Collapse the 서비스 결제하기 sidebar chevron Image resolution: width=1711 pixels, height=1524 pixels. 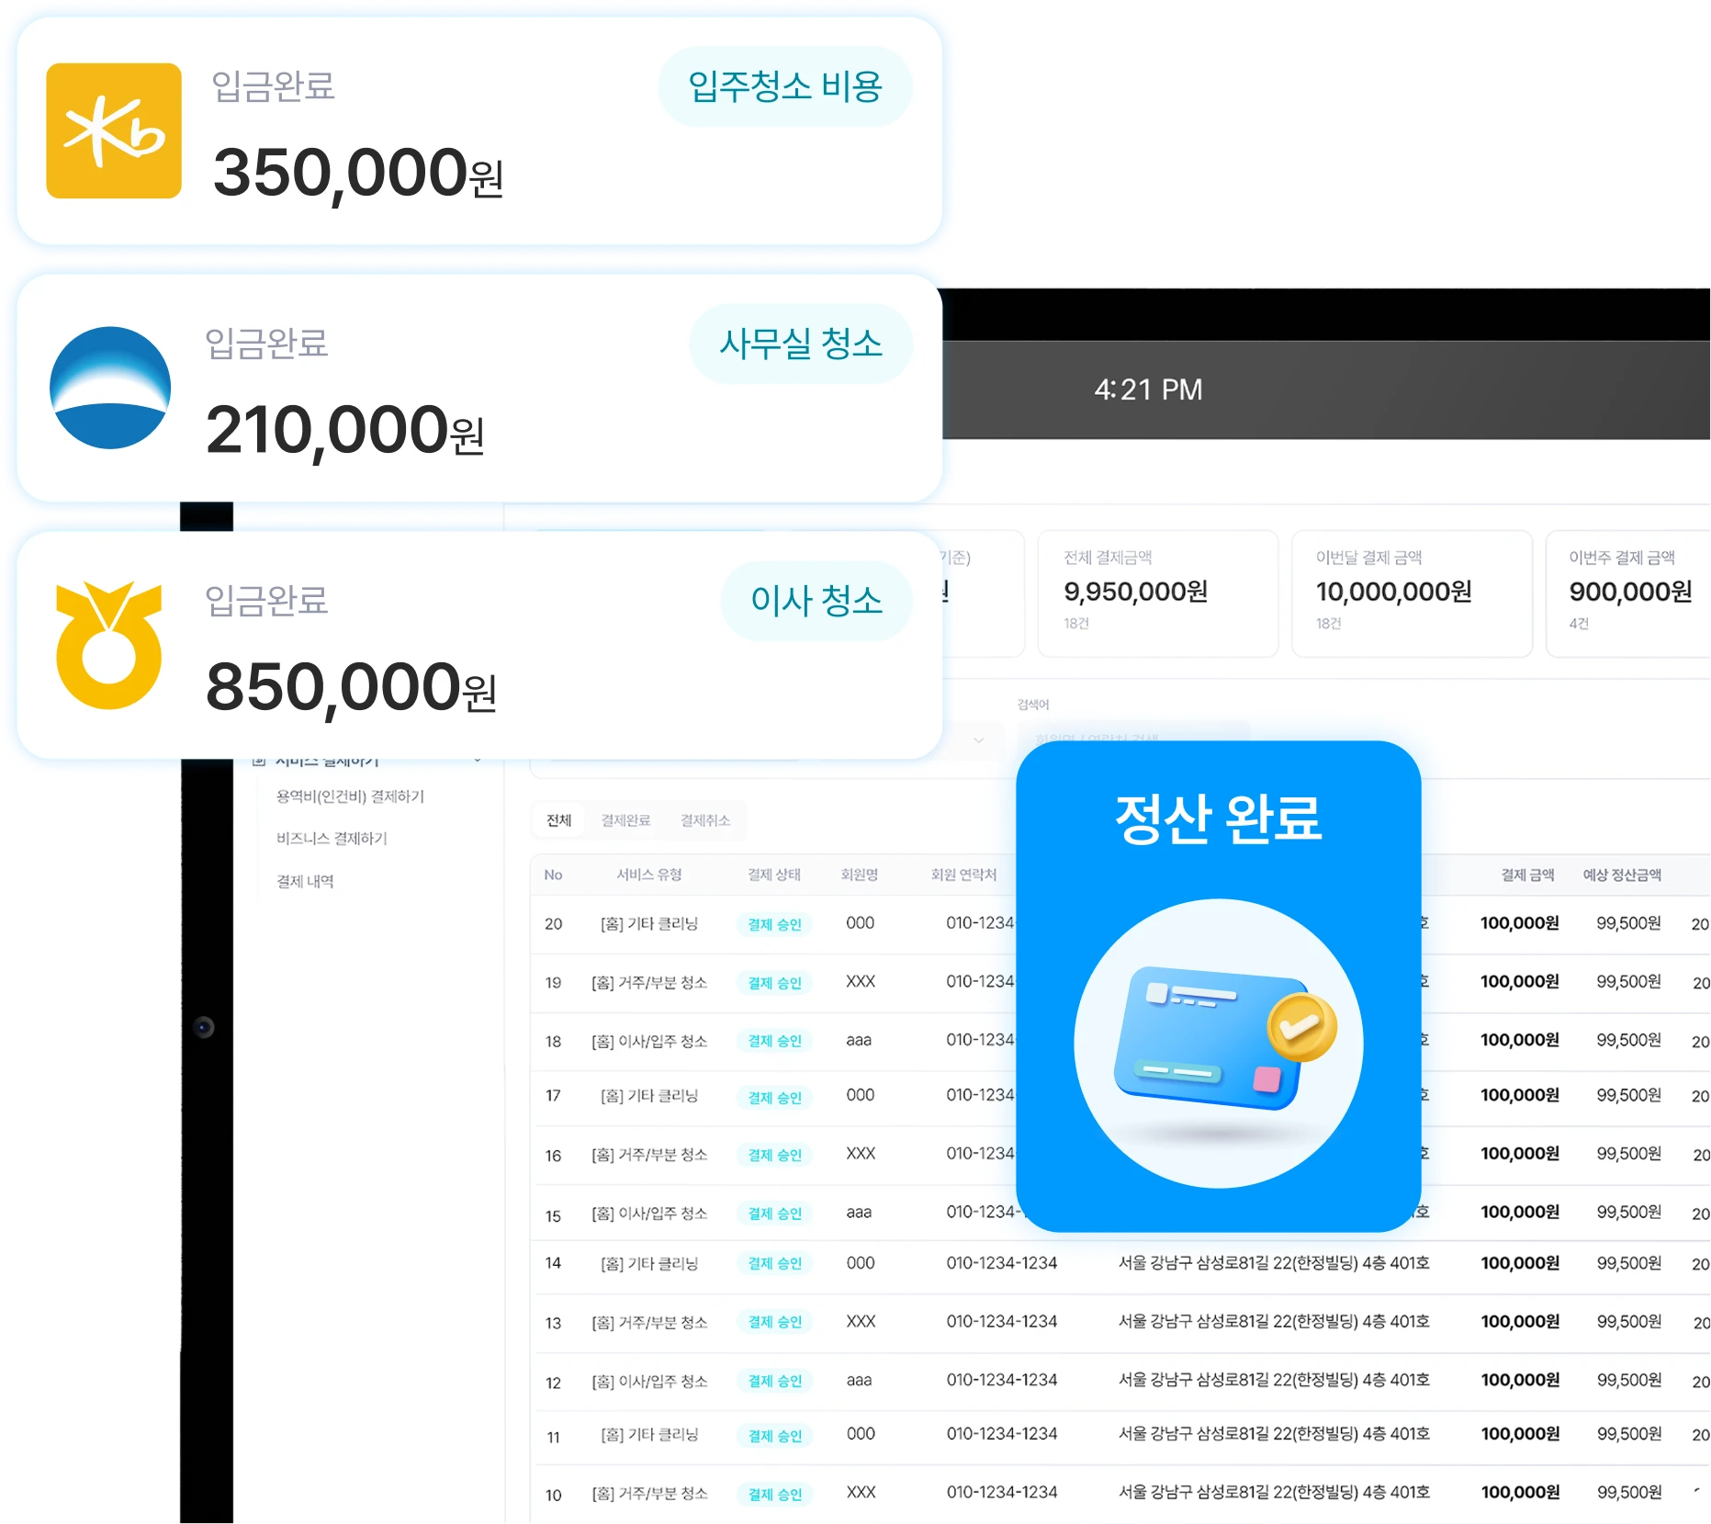point(478,760)
